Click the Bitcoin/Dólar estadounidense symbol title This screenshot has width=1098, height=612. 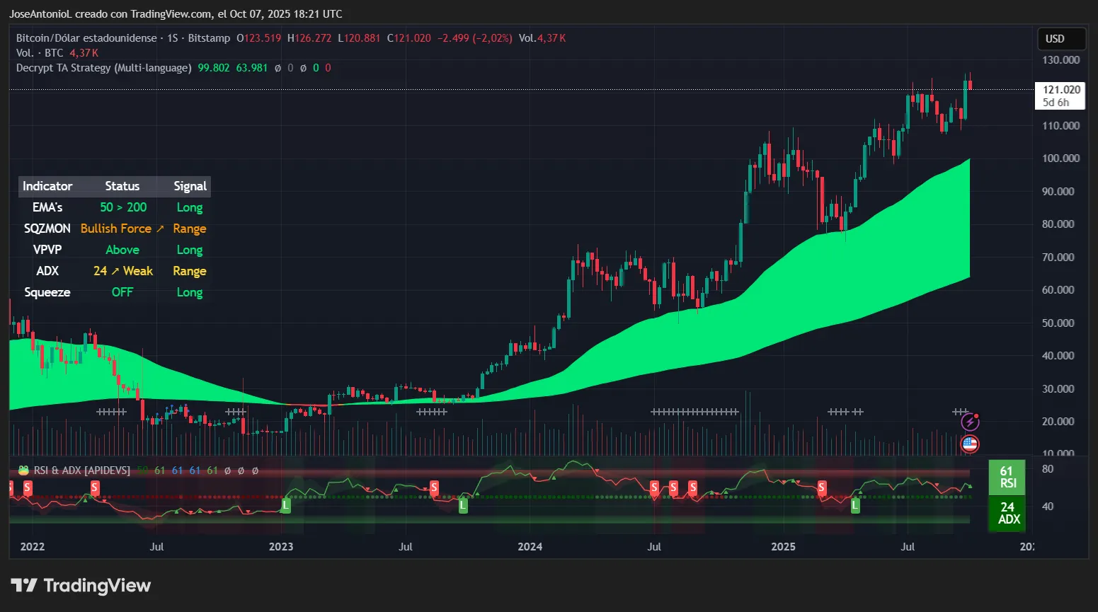point(86,38)
